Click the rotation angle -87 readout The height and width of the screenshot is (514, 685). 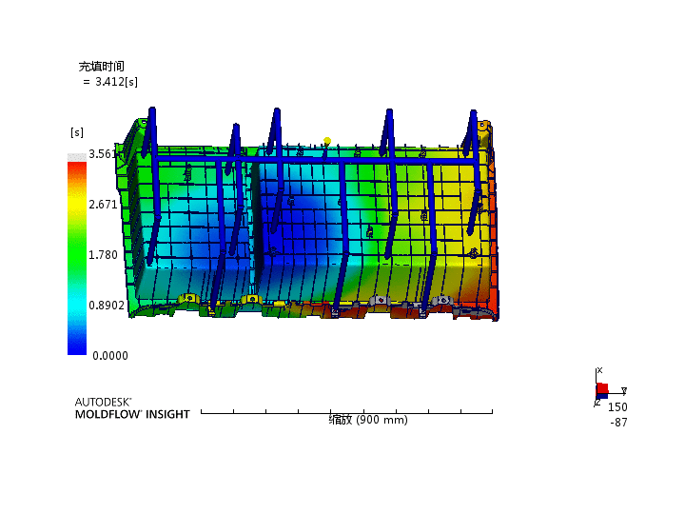coord(617,422)
